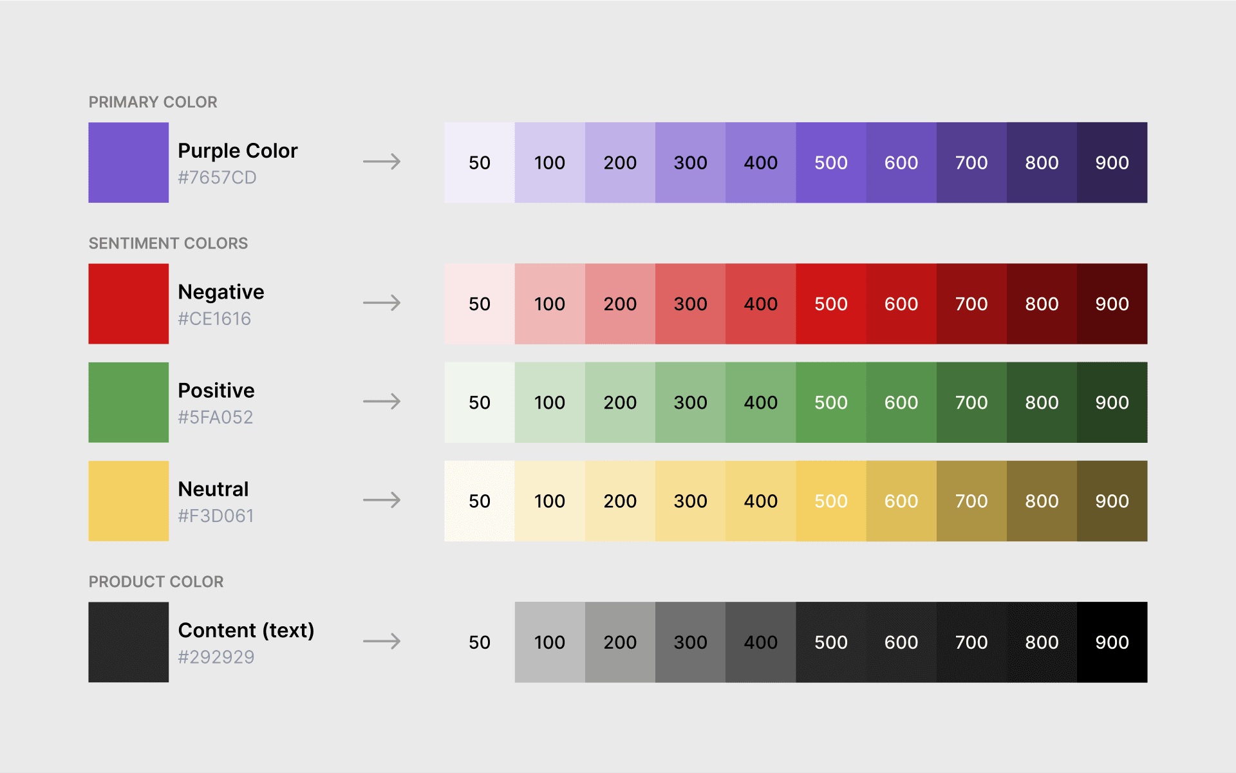Select the main Purple Color #7657CD swatch
This screenshot has width=1236, height=773.
(x=129, y=162)
